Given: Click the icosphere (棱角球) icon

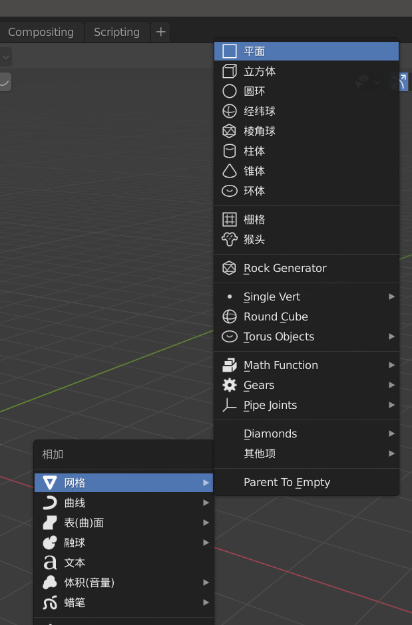Looking at the screenshot, I should coord(230,131).
